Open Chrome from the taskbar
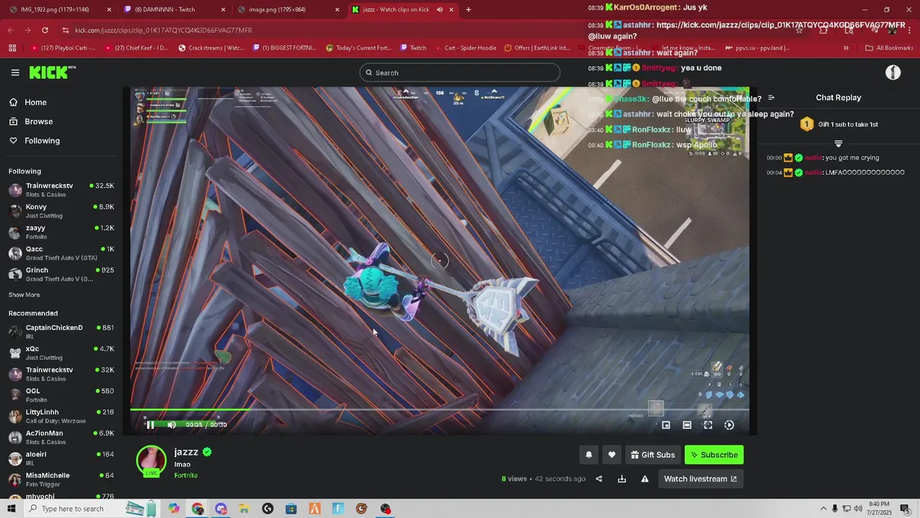The width and height of the screenshot is (920, 518). (198, 509)
